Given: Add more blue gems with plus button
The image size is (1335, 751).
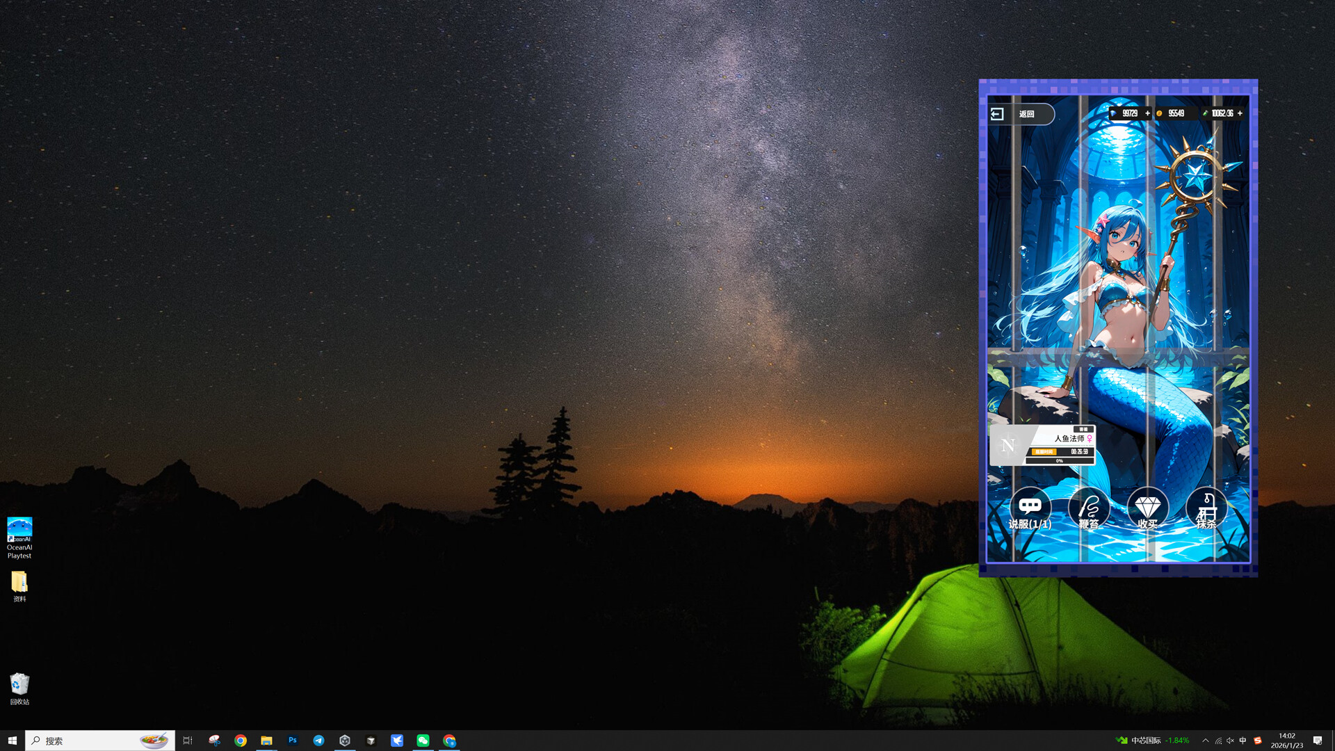Looking at the screenshot, I should tap(1147, 113).
